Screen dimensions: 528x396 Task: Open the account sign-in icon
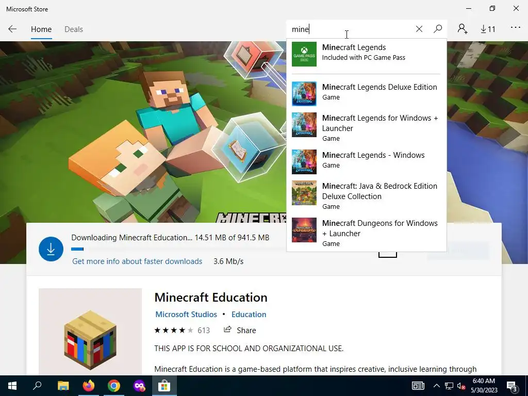tap(463, 29)
